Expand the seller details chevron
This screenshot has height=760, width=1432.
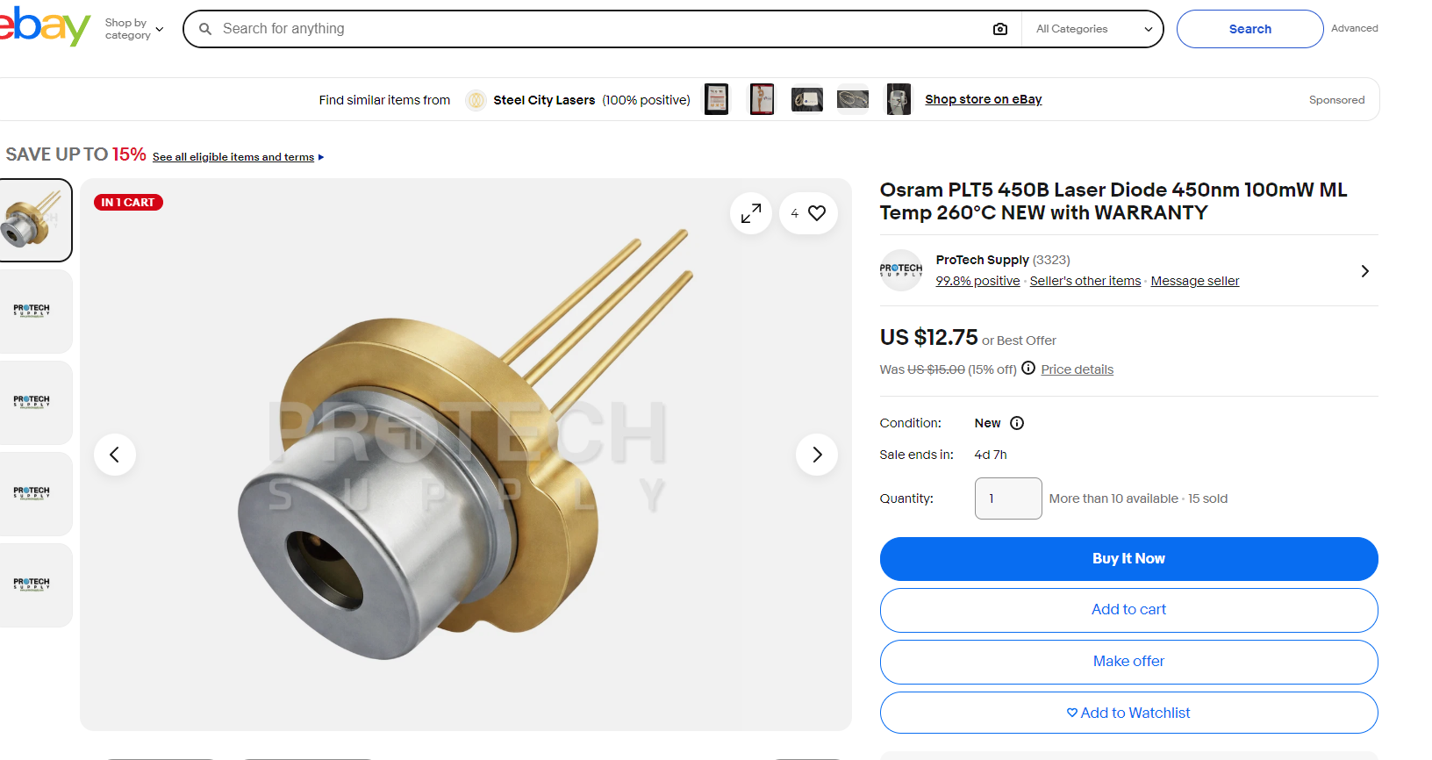[x=1364, y=271]
